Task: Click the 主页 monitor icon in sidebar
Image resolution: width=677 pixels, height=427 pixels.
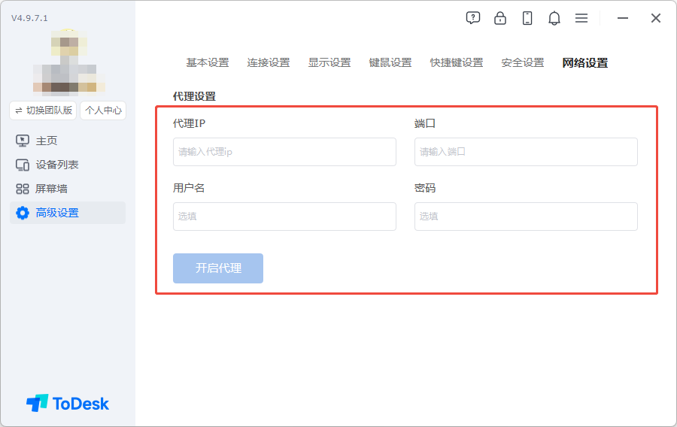Action: coord(23,141)
